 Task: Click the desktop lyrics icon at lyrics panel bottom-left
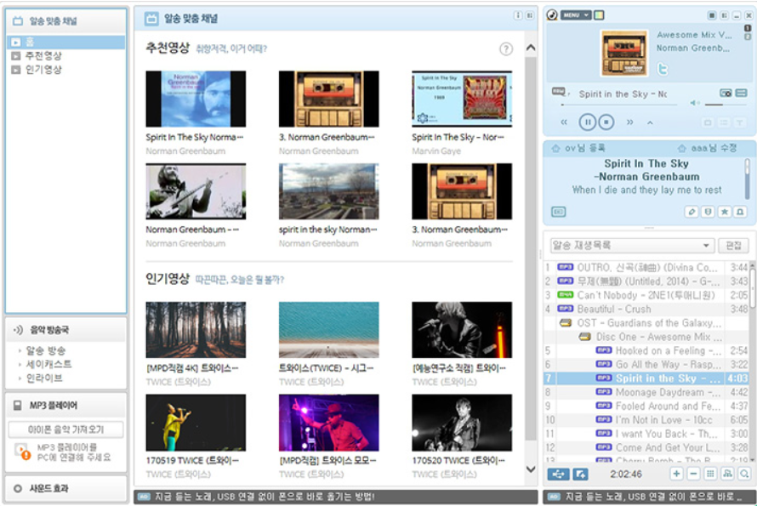(559, 212)
